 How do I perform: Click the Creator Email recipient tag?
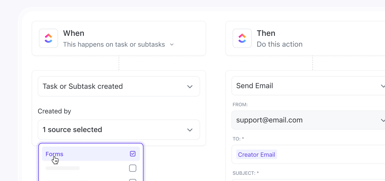tap(257, 155)
